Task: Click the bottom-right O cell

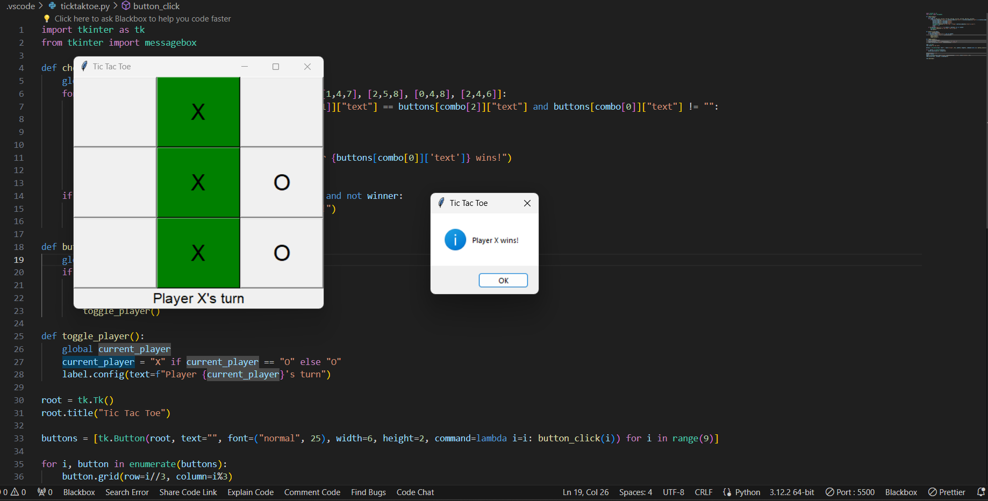Action: tap(282, 253)
